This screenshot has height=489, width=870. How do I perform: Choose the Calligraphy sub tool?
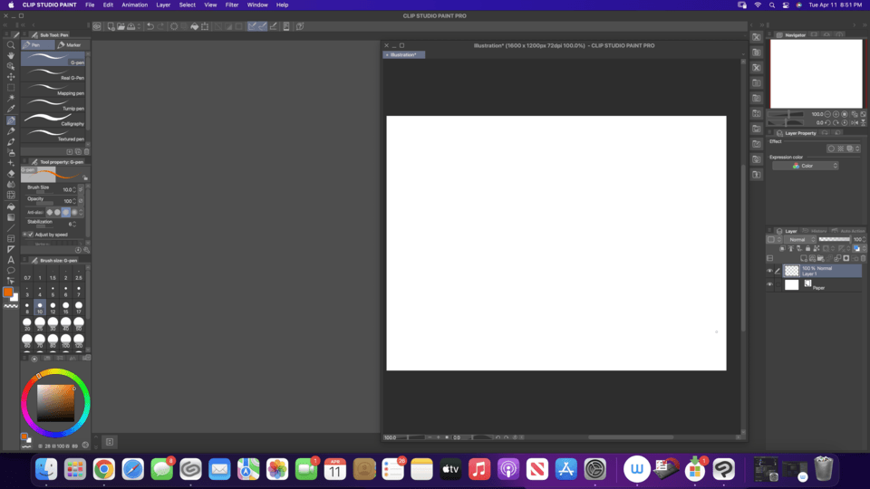pos(53,120)
